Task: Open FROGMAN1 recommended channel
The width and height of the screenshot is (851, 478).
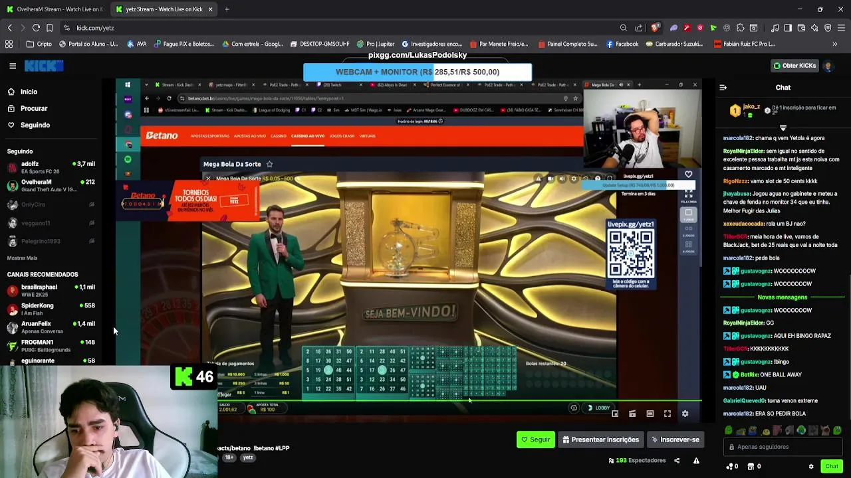Action: (51, 345)
